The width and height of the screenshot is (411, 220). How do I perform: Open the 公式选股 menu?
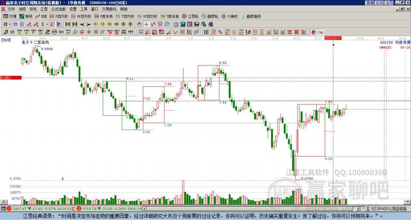point(58,9)
